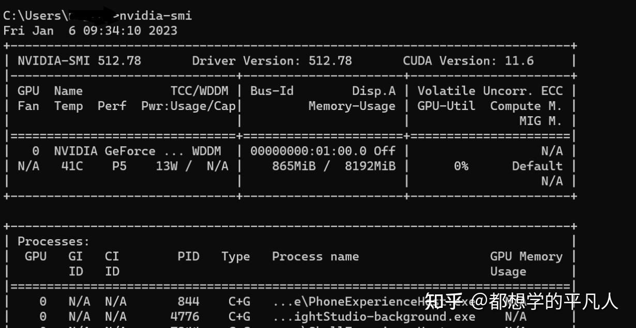Click the GPU-Util column header
Image resolution: width=636 pixels, height=328 pixels.
tap(446, 106)
